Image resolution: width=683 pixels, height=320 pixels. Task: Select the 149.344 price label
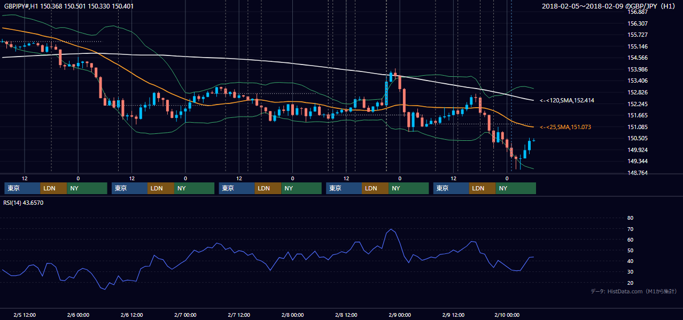(x=638, y=161)
